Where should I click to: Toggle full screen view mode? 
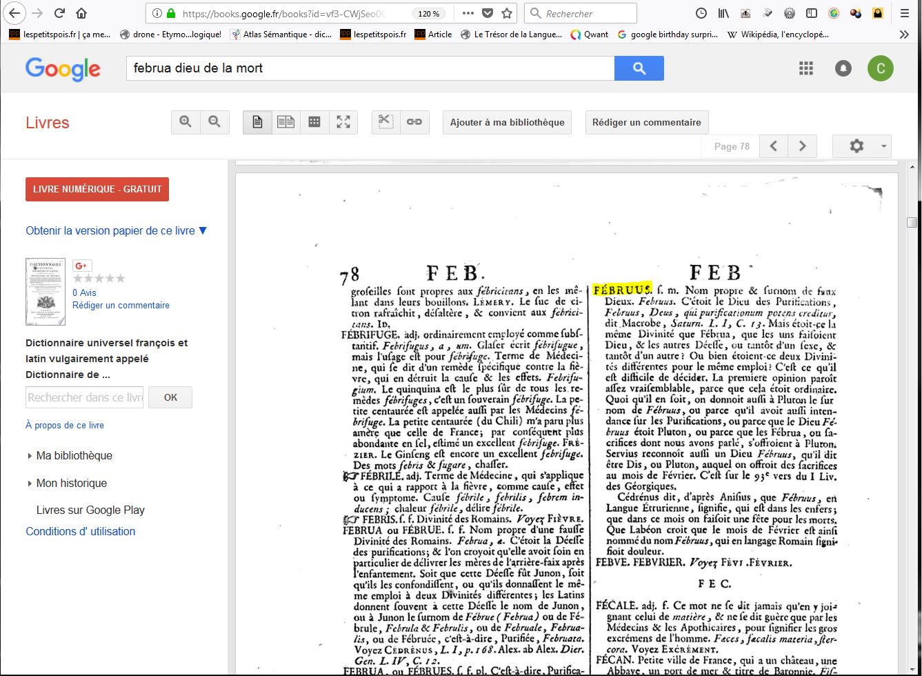343,122
